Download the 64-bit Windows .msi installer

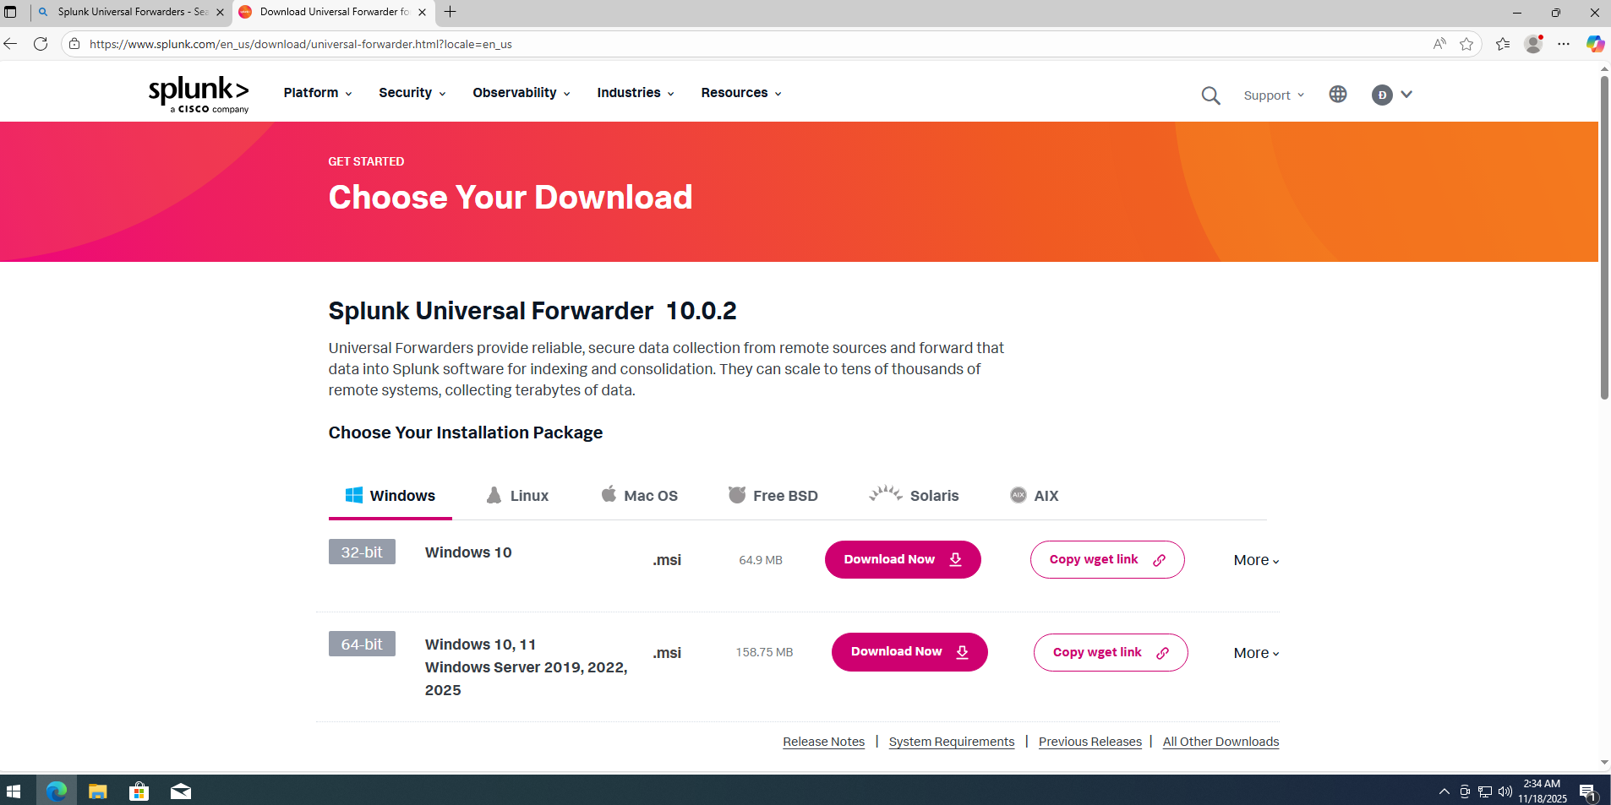pos(909,652)
